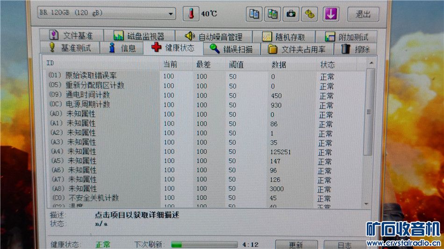Switch to the 文件夹占用率 tab
Screen dimensions: 444x249
point(296,49)
